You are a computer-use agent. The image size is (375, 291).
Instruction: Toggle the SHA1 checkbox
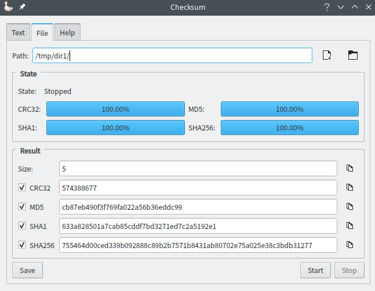(22, 226)
